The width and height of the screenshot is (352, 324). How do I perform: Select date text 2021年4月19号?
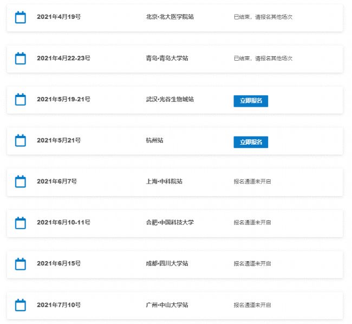click(x=59, y=17)
